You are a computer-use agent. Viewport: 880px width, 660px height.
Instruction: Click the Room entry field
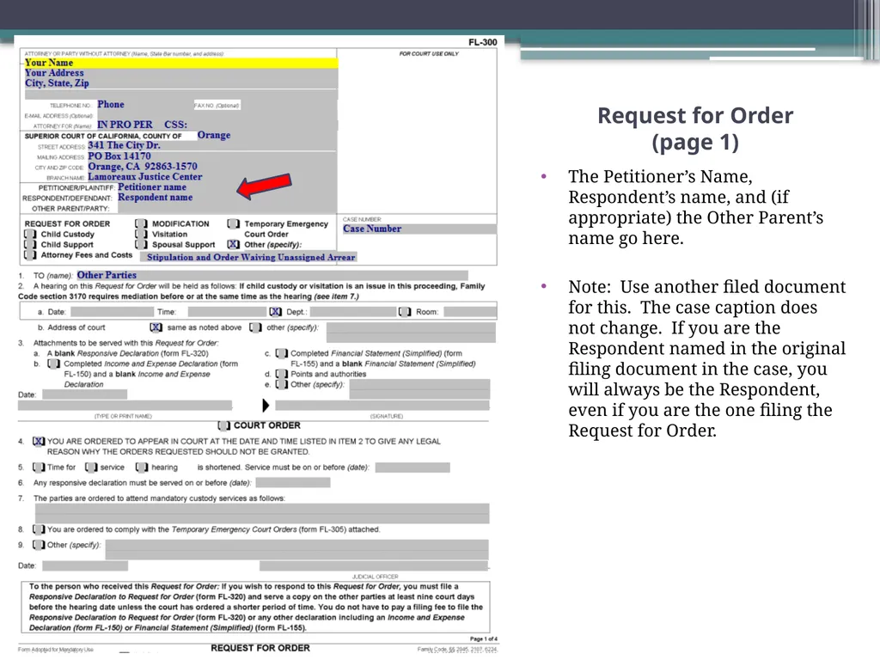tap(469, 311)
